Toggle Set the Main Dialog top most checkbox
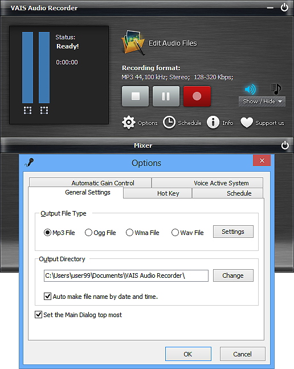The image size is (294, 369). tap(38, 315)
